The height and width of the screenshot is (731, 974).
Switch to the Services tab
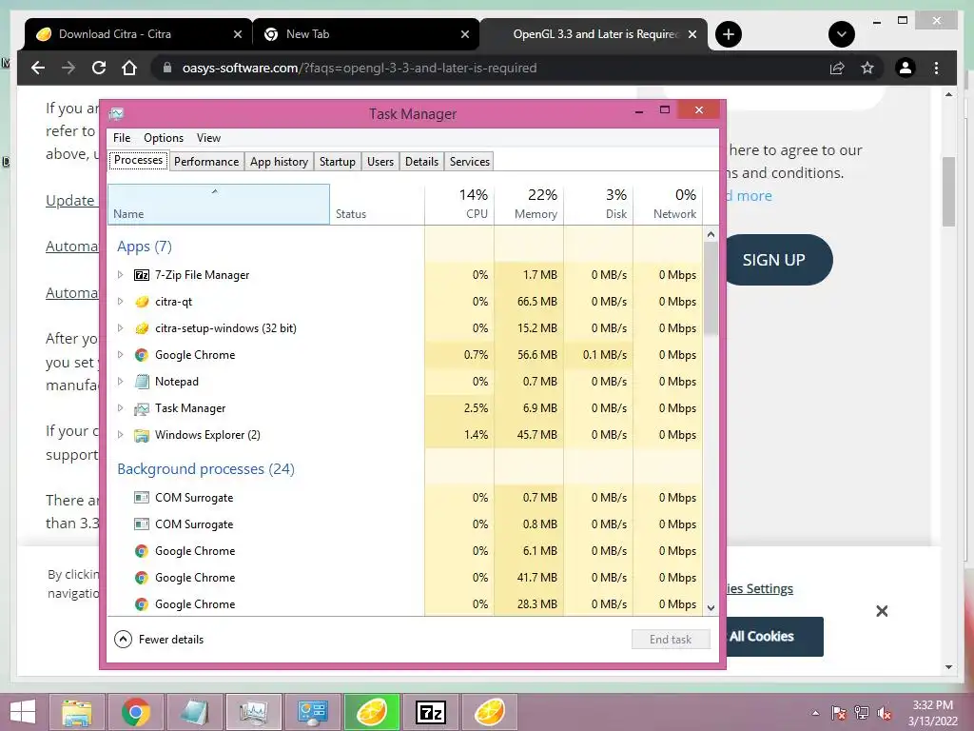point(470,162)
